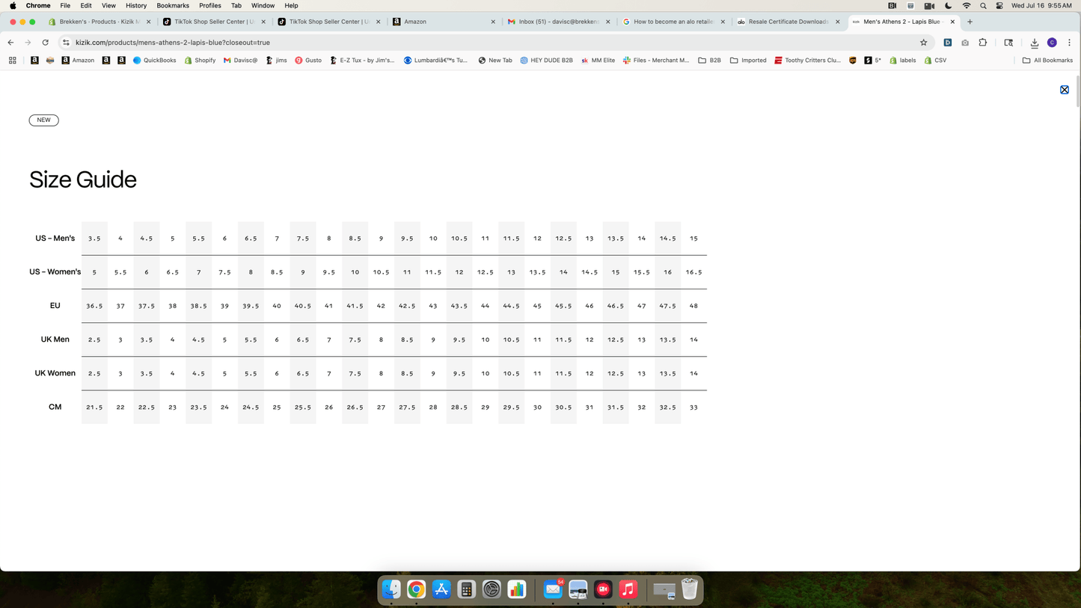
Task: Open the Bookmarks menu in menu bar
Action: 172,5
